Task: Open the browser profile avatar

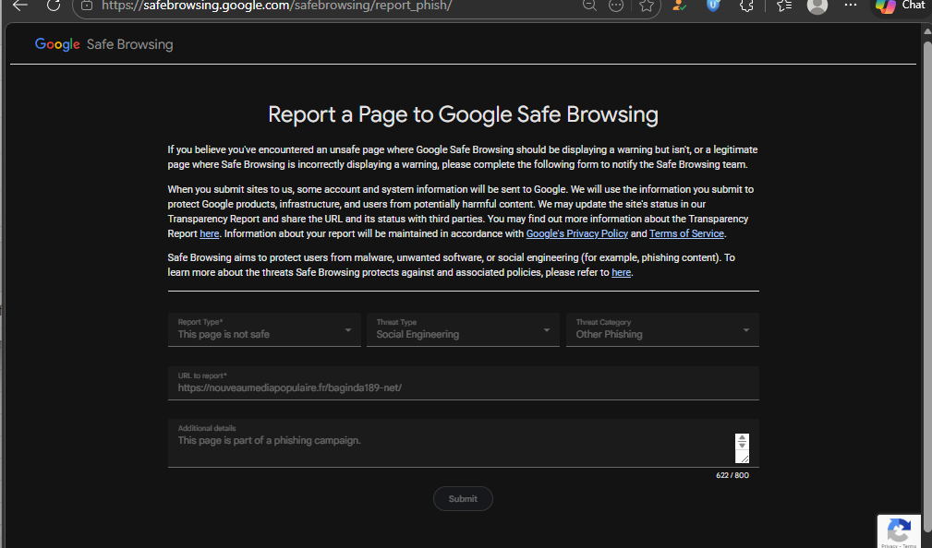Action: click(x=817, y=6)
